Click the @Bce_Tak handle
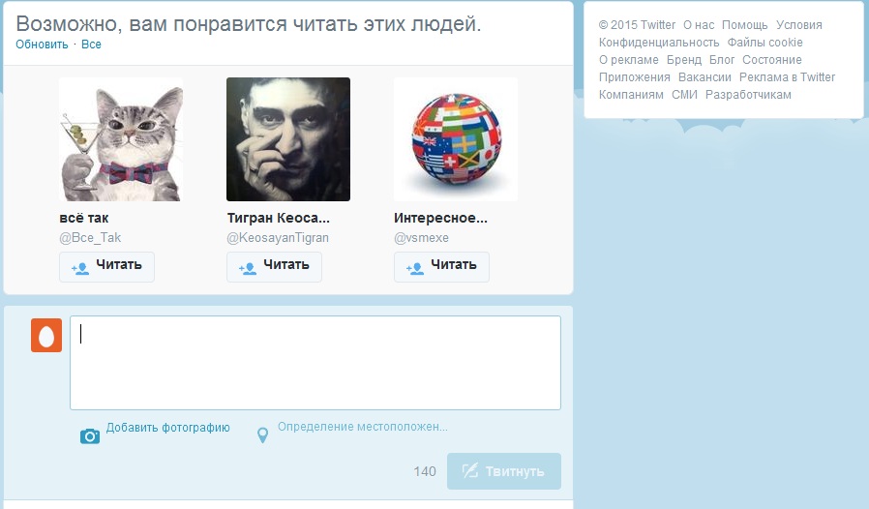Image resolution: width=869 pixels, height=509 pixels. (90, 237)
